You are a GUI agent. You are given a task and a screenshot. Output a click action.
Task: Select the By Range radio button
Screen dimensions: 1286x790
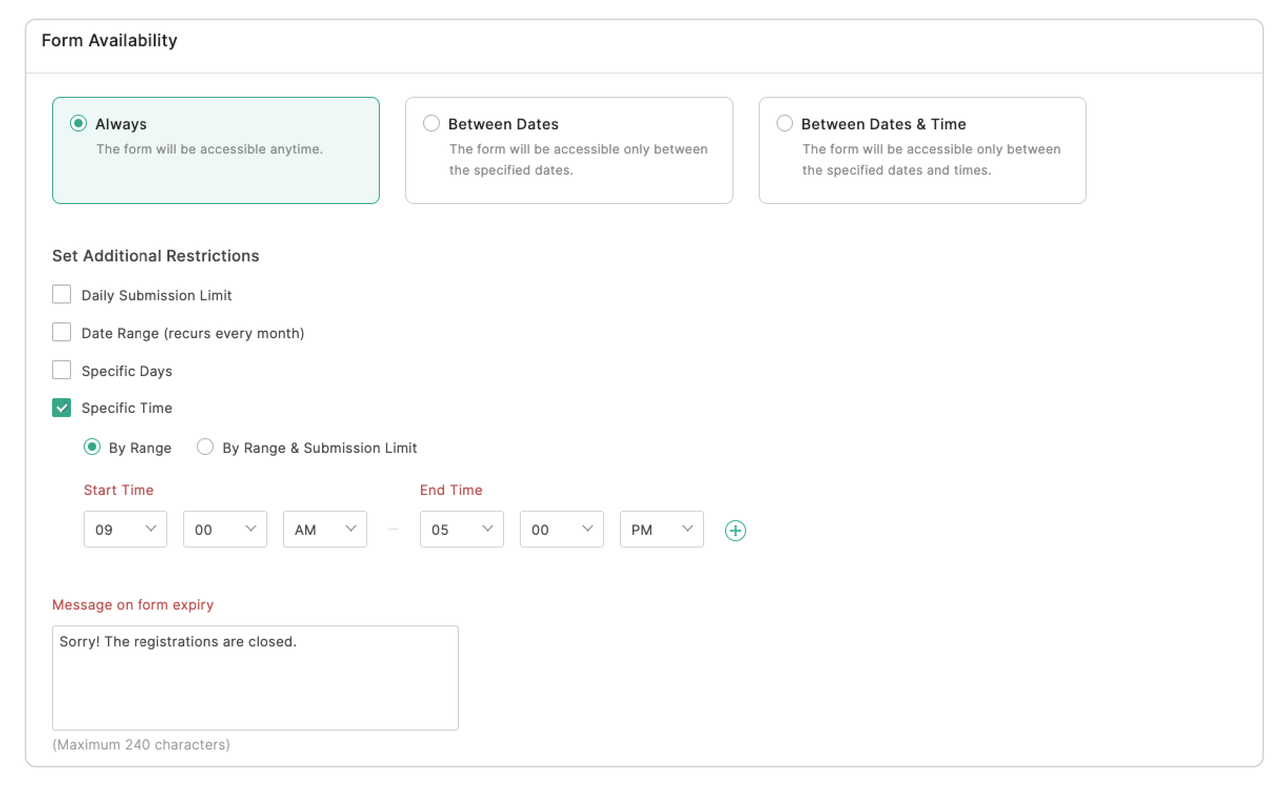92,447
